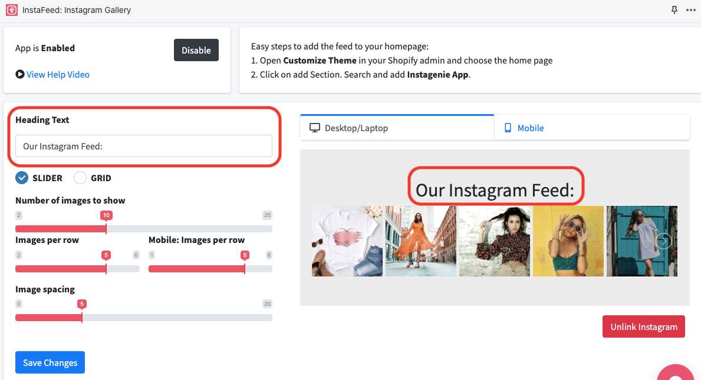
Task: Click the white t-shirt thumbnail in feed
Action: tap(347, 241)
